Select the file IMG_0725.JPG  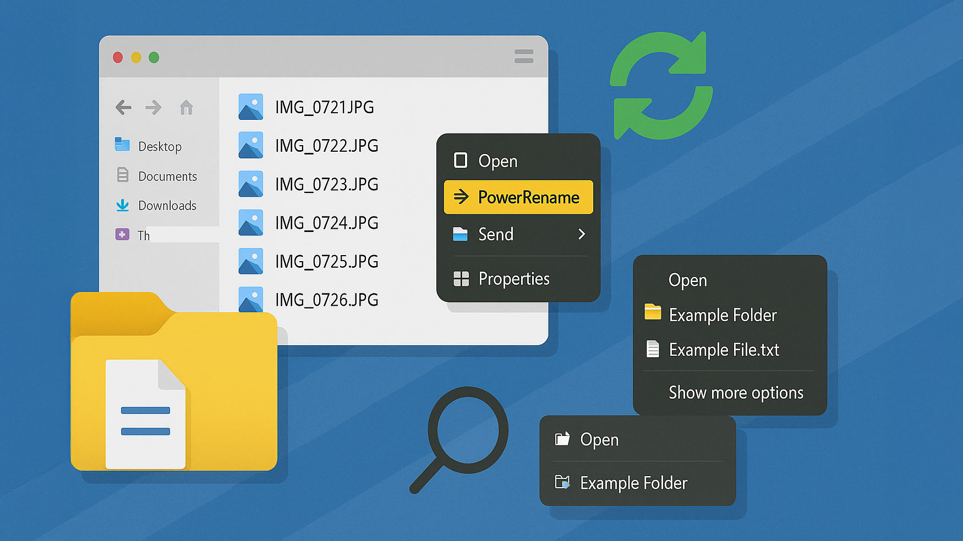[x=326, y=261]
